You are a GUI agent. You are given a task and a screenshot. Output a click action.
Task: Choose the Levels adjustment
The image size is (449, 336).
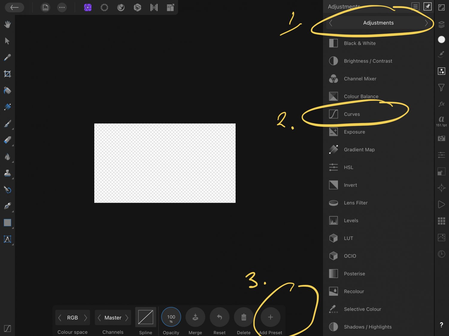[379, 220]
